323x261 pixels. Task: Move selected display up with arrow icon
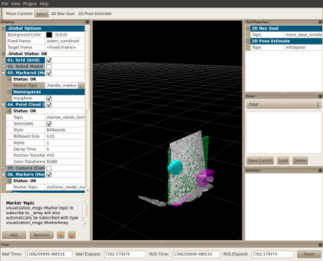(x=72, y=235)
